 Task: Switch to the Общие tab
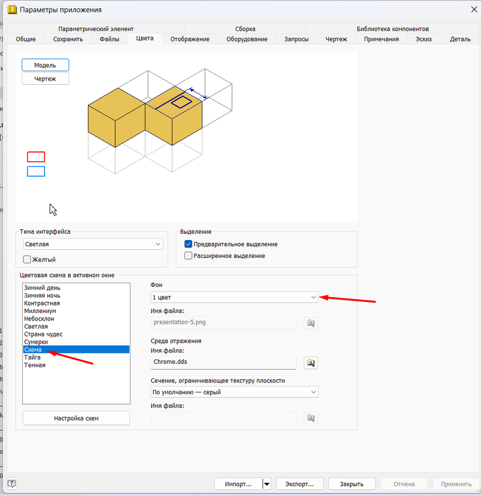coord(26,39)
